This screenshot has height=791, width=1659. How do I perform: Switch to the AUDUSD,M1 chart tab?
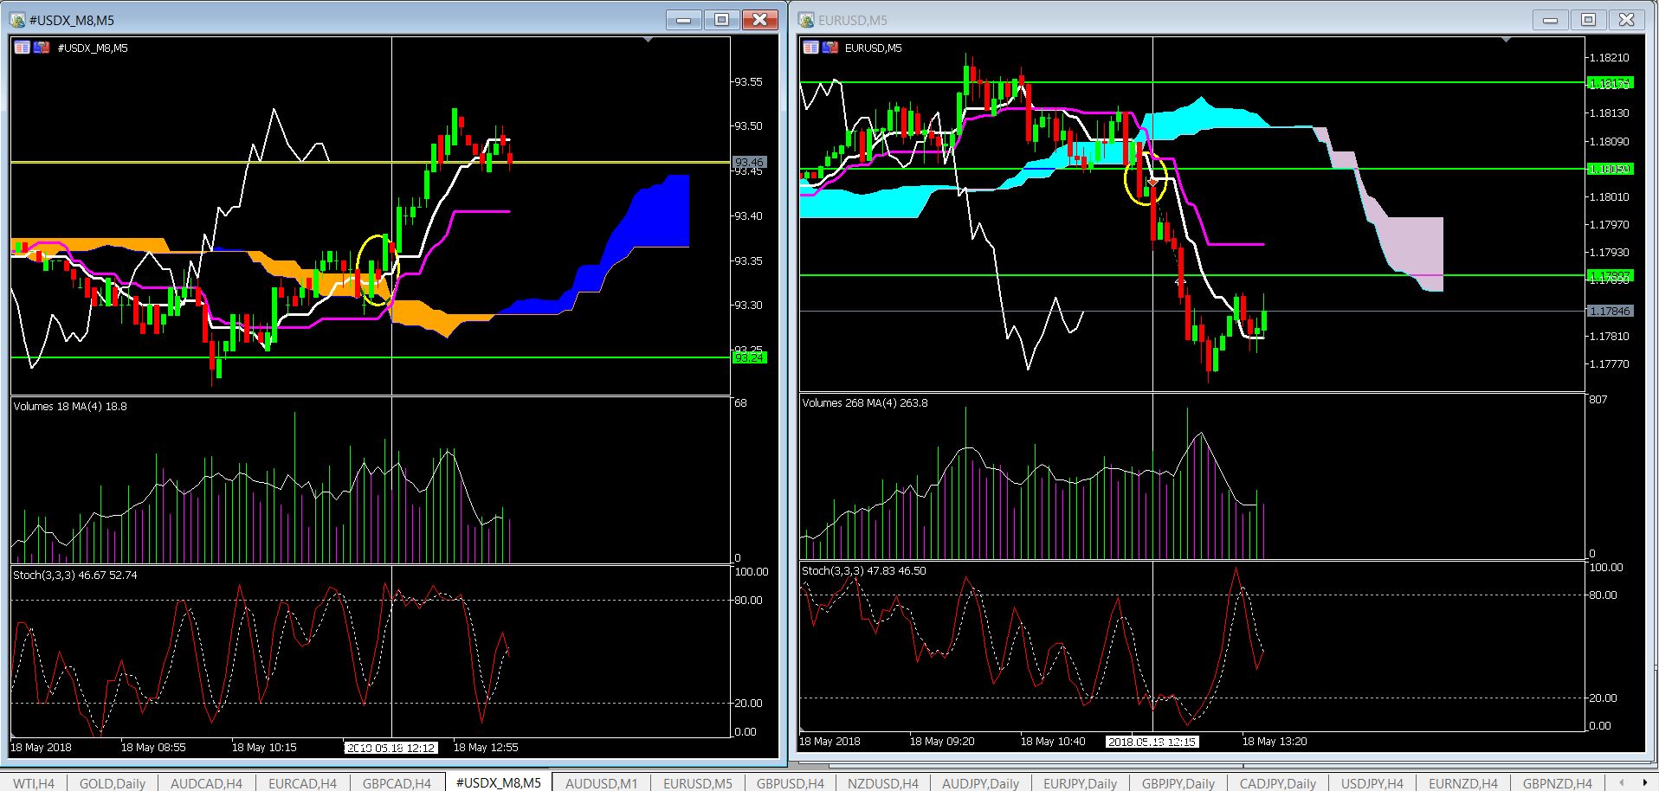[x=601, y=782]
